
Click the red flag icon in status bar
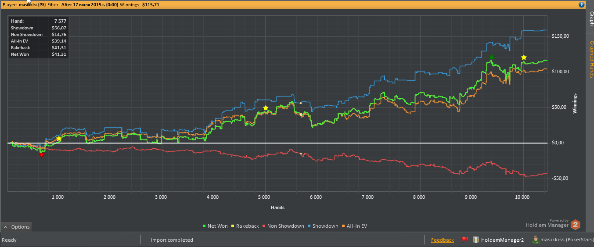[x=464, y=240]
